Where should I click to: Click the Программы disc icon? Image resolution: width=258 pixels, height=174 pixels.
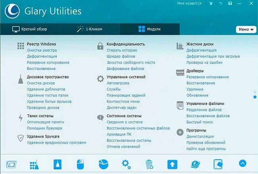180,132
